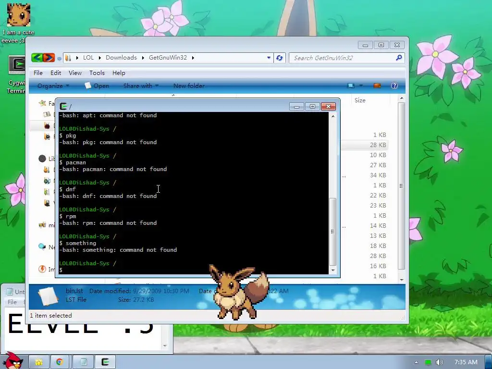Open the File menu in Explorer
Image resolution: width=492 pixels, height=369 pixels.
38,73
